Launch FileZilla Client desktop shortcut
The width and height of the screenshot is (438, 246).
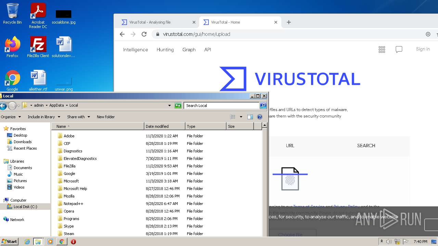[x=38, y=47]
